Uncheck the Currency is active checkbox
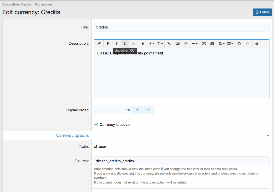The width and height of the screenshot is (274, 192). 96,125
